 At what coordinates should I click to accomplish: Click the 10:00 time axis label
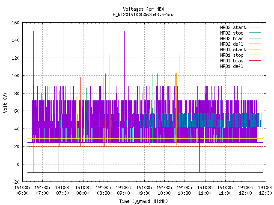(x=164, y=193)
